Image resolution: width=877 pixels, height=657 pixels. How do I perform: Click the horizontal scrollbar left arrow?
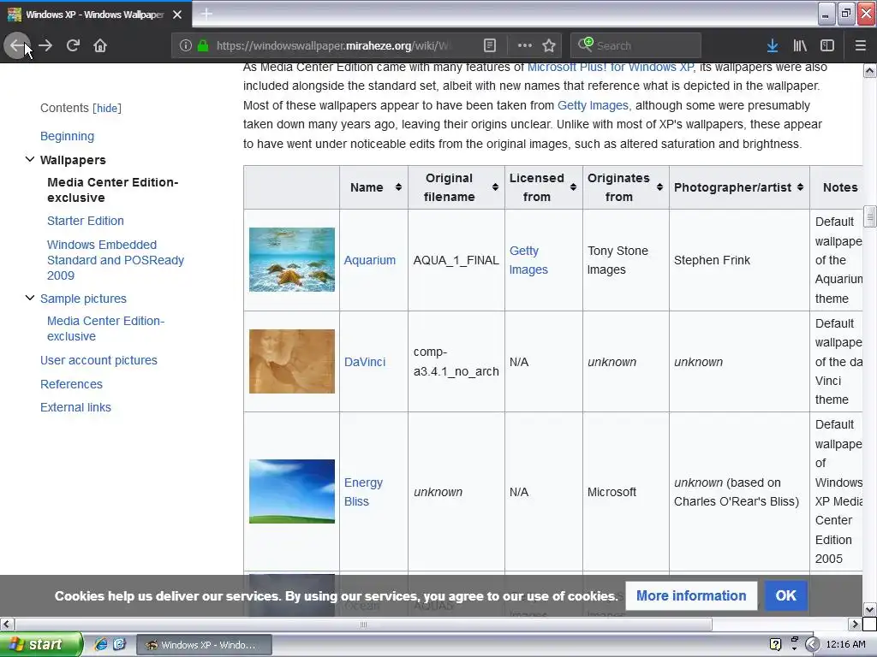coord(7,624)
